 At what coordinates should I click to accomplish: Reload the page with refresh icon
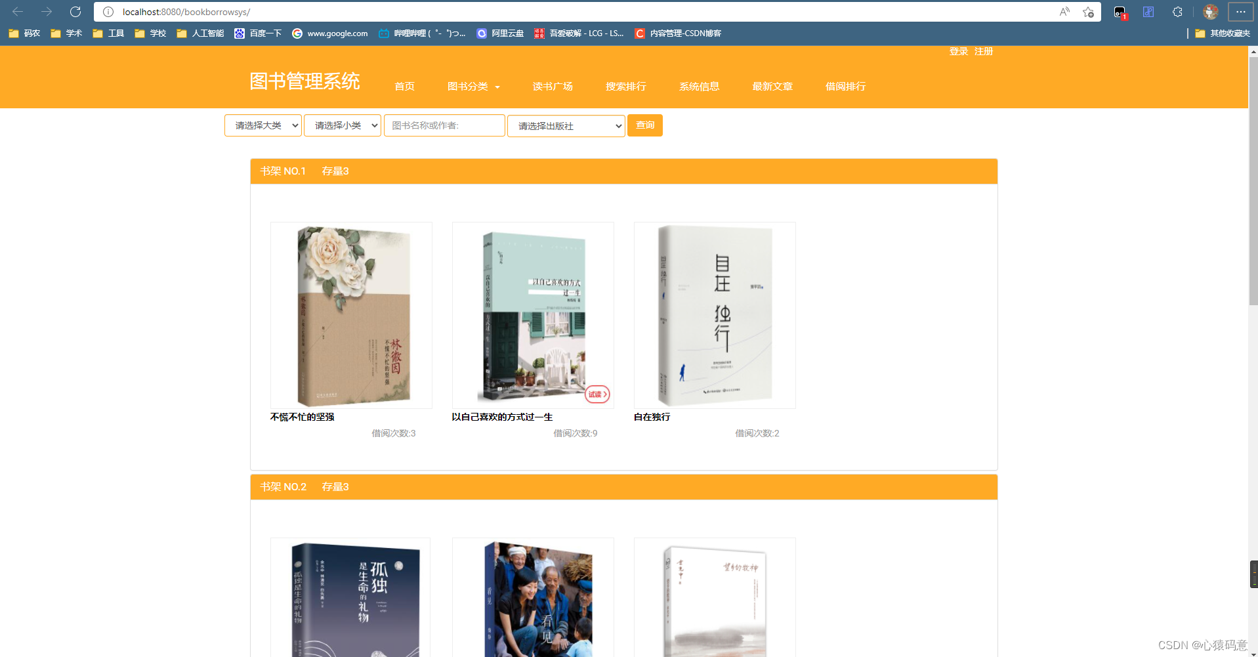[x=75, y=12]
